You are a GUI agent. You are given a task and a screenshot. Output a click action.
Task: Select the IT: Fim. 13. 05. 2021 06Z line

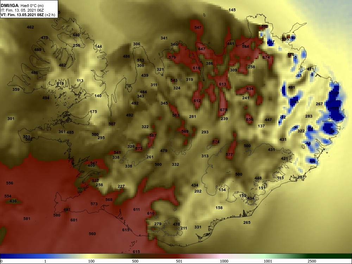(x=22, y=10)
